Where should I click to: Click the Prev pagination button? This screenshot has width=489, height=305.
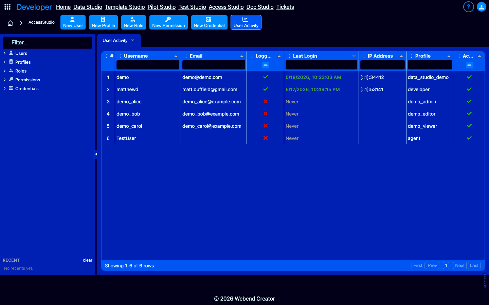point(432,266)
